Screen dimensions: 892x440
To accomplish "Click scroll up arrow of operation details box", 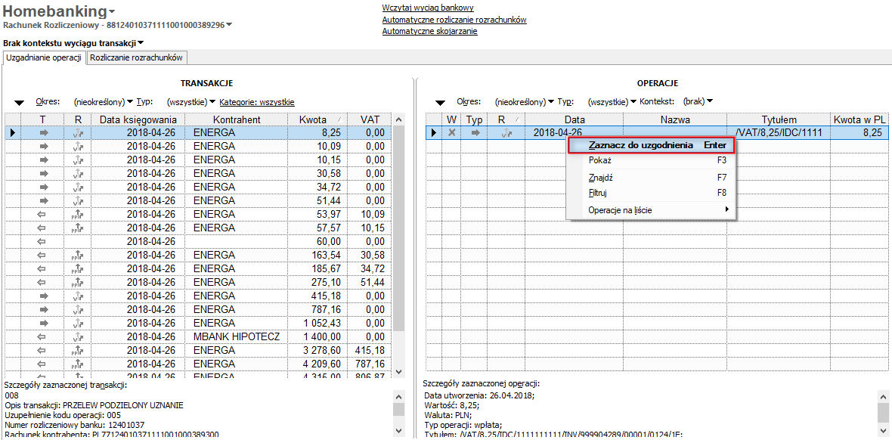I will (x=884, y=396).
